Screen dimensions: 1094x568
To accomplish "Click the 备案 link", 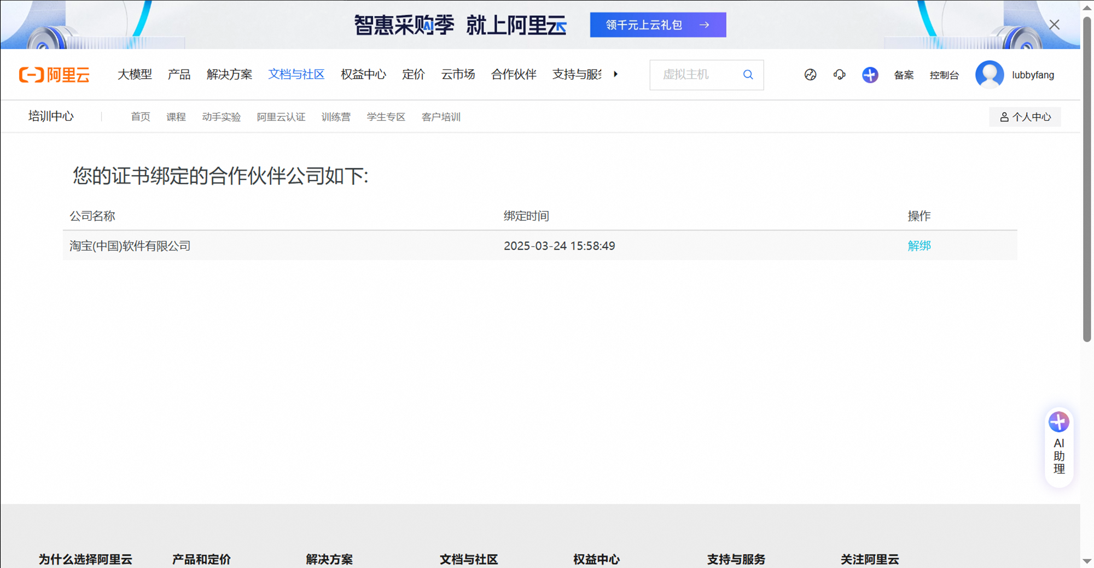I will (x=904, y=75).
